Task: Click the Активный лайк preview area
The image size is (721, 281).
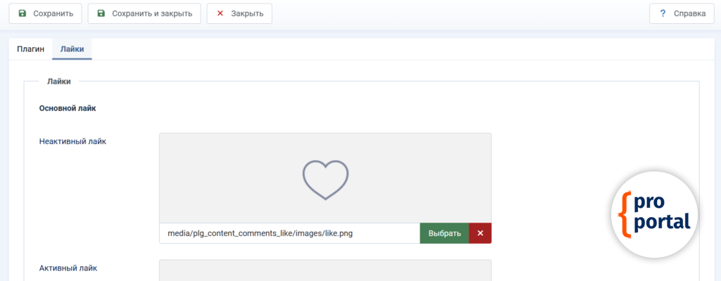Action: pos(325,270)
